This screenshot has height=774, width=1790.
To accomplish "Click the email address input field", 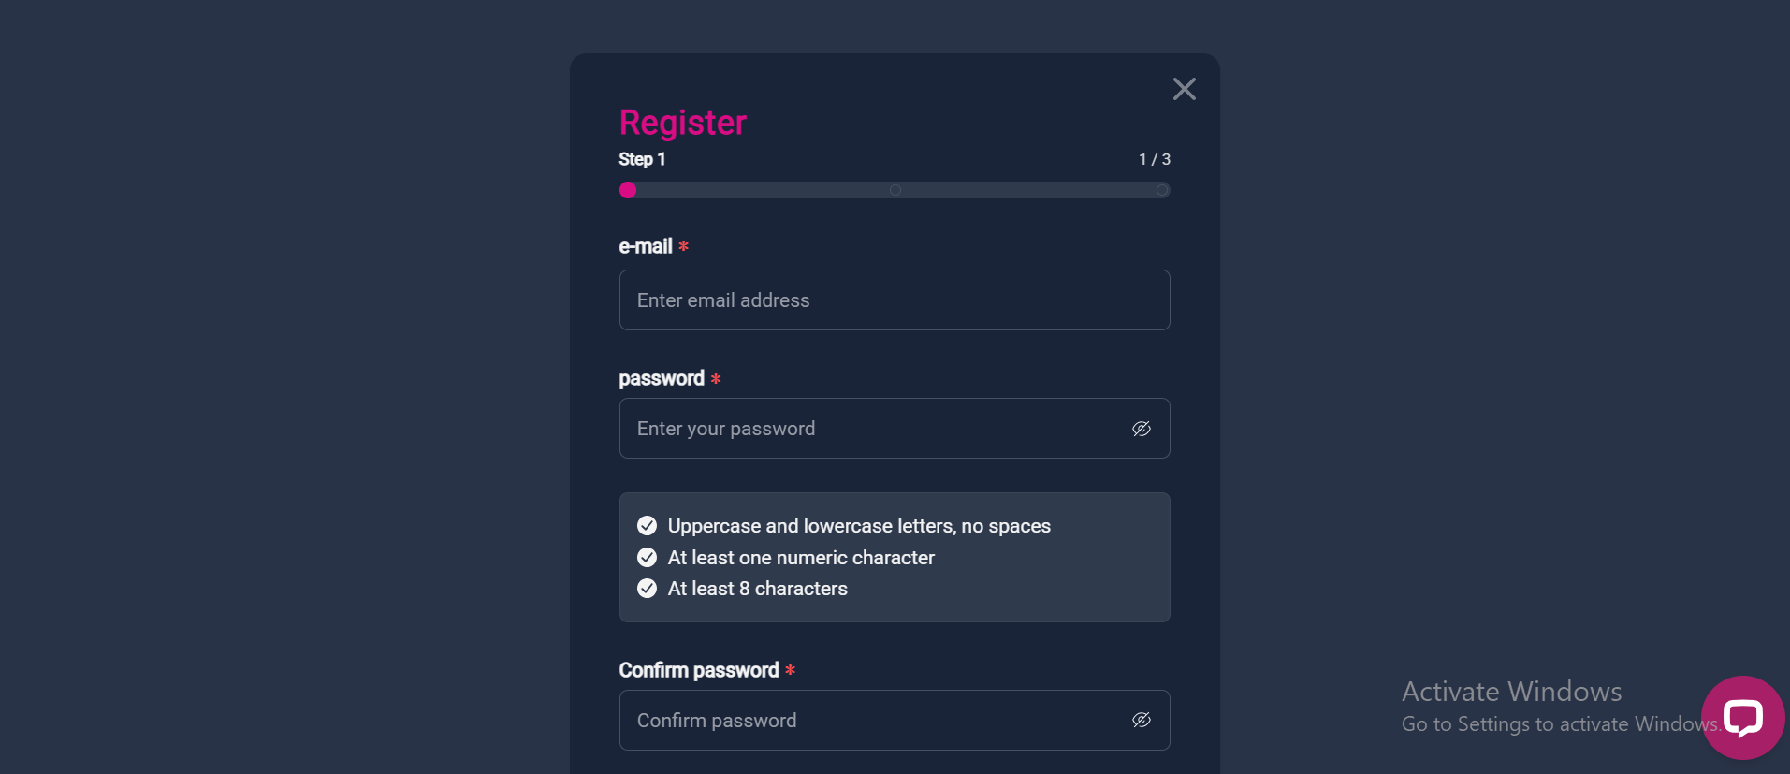I will [x=895, y=299].
